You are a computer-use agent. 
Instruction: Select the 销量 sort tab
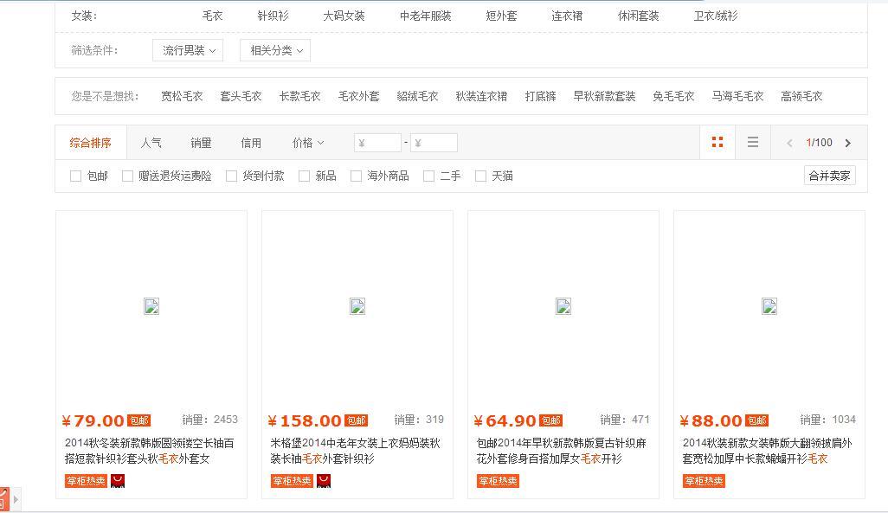(202, 143)
